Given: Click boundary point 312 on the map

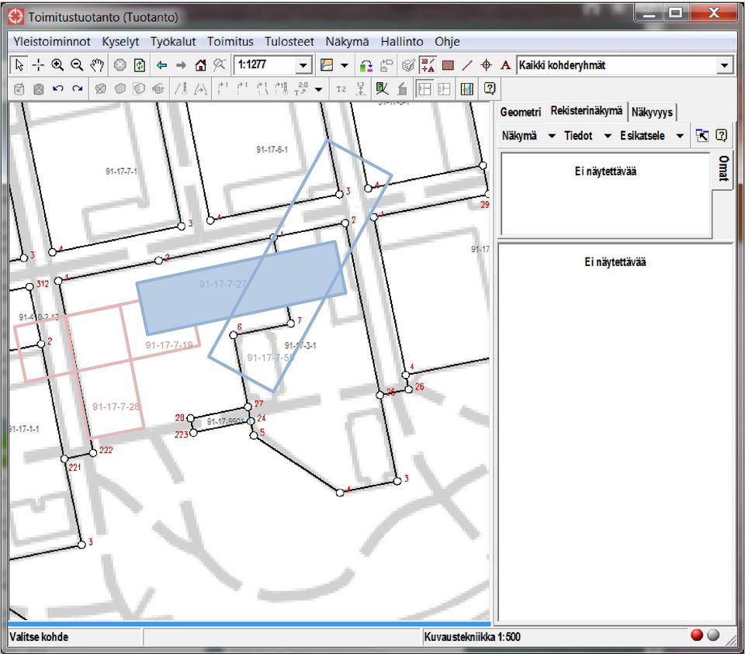Looking at the screenshot, I should pyautogui.click(x=29, y=286).
